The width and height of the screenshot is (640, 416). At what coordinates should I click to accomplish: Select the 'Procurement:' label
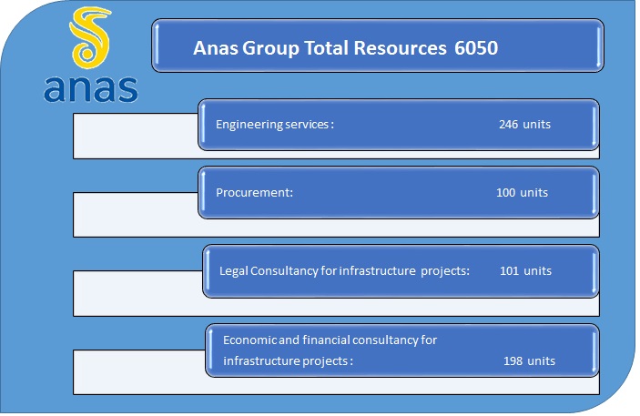tap(254, 192)
